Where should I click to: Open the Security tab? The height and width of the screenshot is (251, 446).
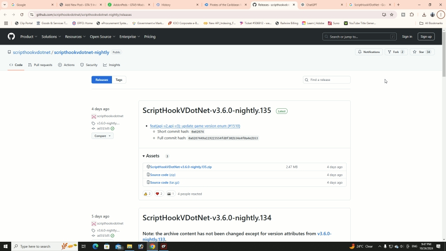point(89,65)
